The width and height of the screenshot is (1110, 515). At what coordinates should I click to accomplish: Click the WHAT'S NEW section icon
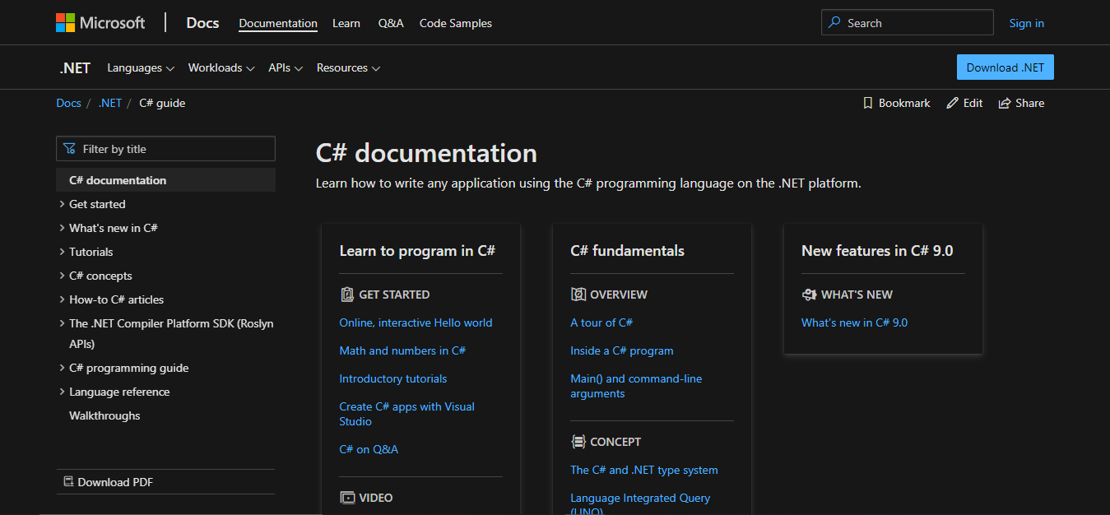809,295
